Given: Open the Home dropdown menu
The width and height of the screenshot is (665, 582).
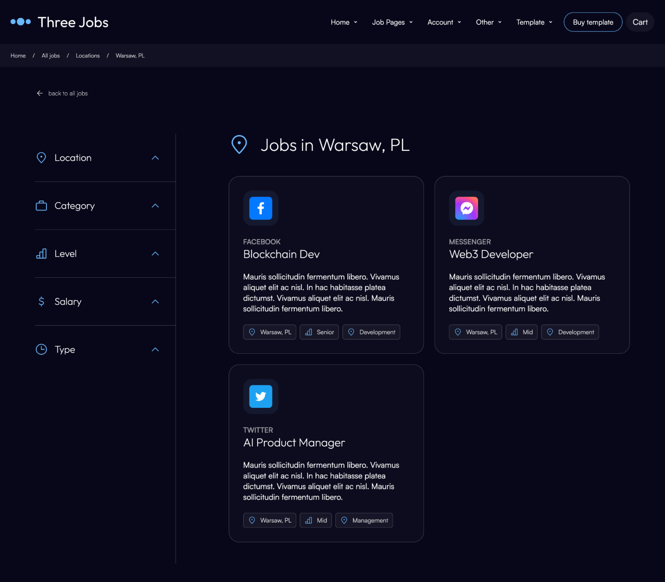Looking at the screenshot, I should point(344,22).
